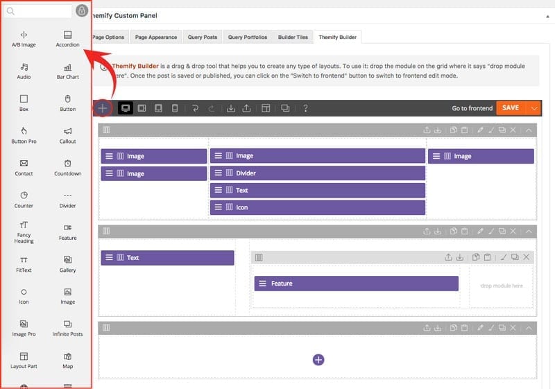The width and height of the screenshot is (555, 389).
Task: Pick the Contact module
Action: [24, 168]
